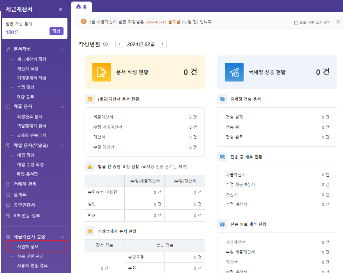Click the icon beside 매출 문서
The image size is (343, 273).
tap(8, 106)
